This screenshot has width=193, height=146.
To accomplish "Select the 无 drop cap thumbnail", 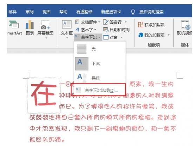I will click(x=82, y=49).
